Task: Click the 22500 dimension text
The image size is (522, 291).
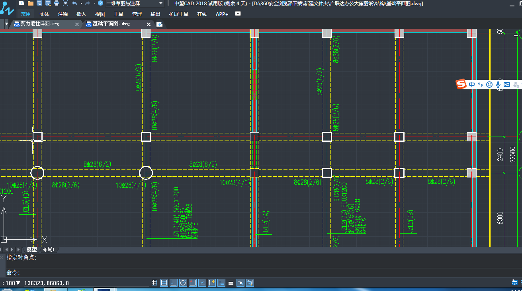Action: click(x=512, y=154)
